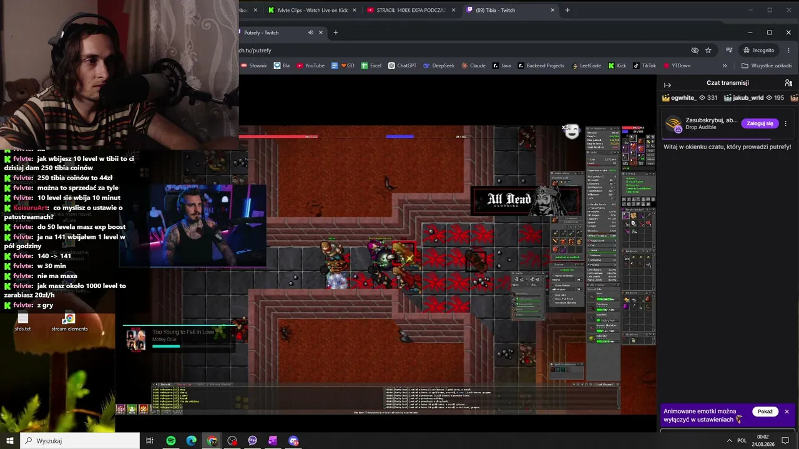Click chat message "140 -> 141"
Viewport: 799px width, 449px height.
click(54, 256)
